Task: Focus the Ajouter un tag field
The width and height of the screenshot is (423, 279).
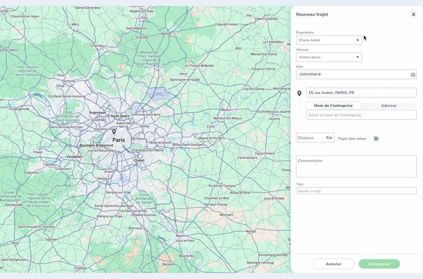Action: (x=356, y=191)
